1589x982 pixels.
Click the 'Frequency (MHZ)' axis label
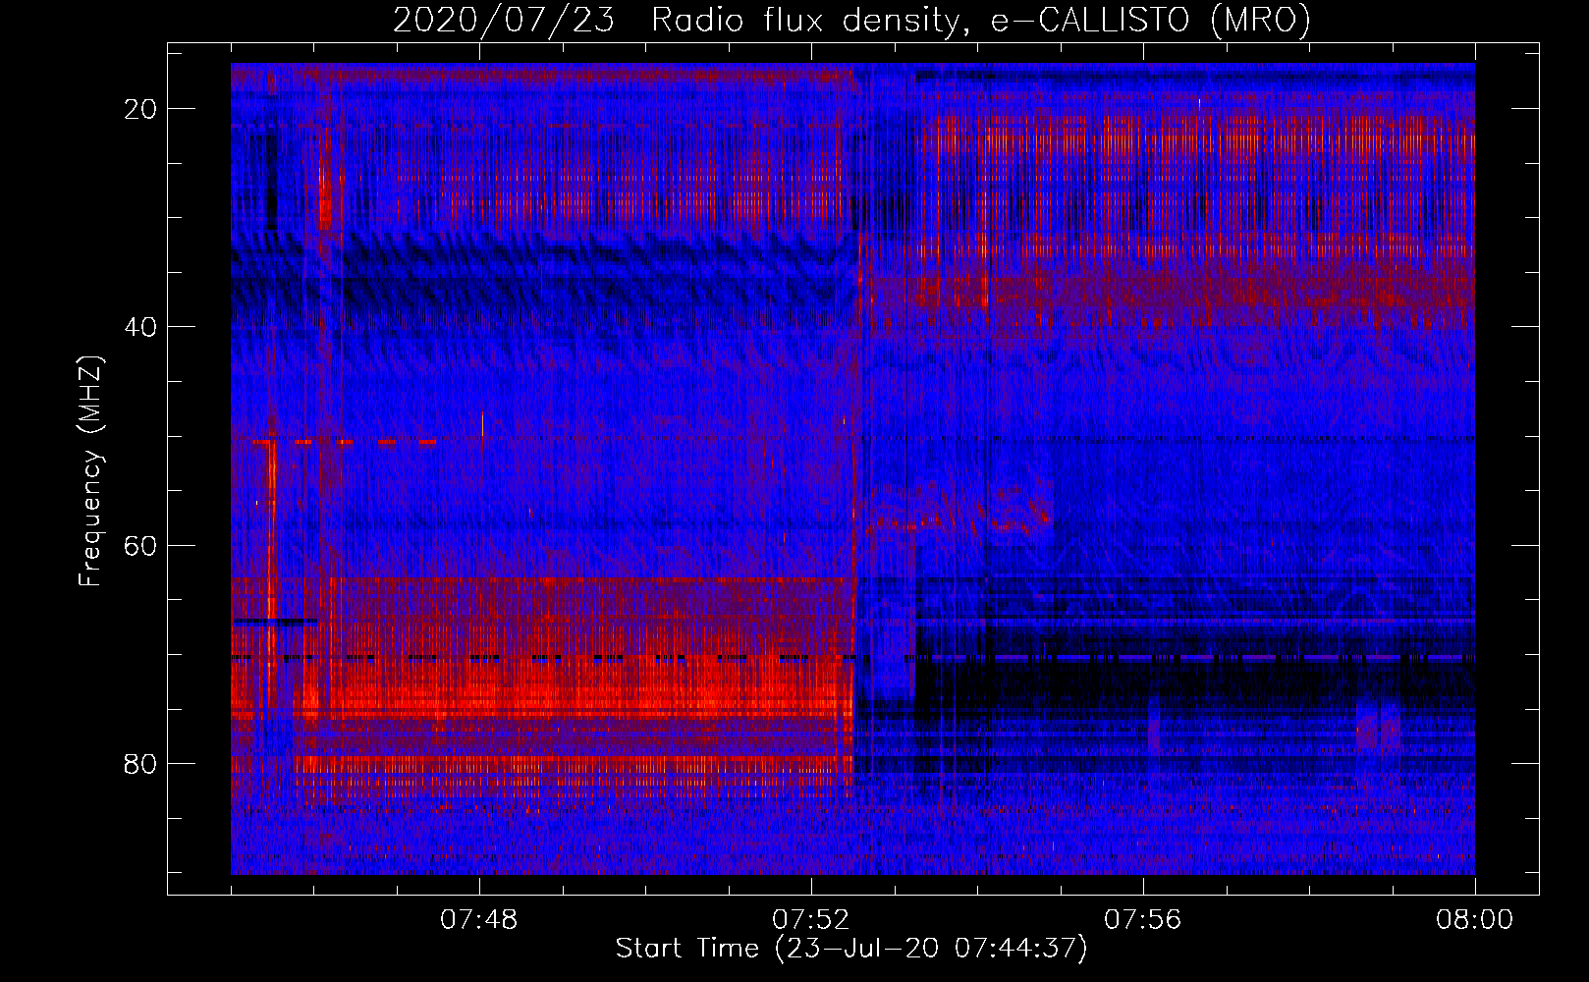(x=90, y=471)
